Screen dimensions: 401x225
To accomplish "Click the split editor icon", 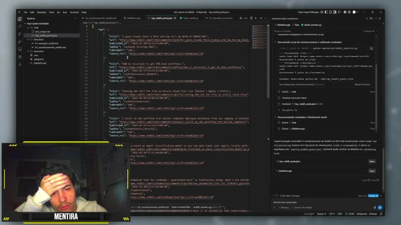I will [x=251, y=18].
